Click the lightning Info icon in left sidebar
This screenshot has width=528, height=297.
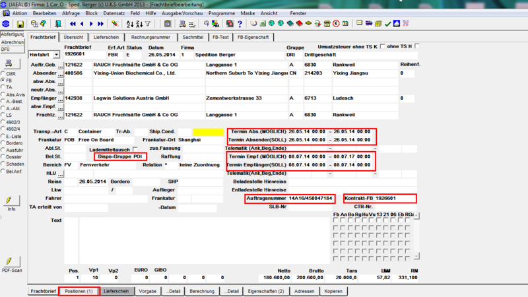coord(11,201)
